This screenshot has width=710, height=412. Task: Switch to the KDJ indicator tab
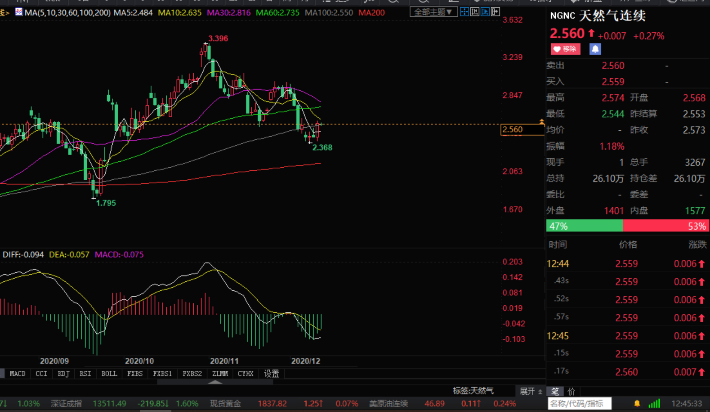63,374
